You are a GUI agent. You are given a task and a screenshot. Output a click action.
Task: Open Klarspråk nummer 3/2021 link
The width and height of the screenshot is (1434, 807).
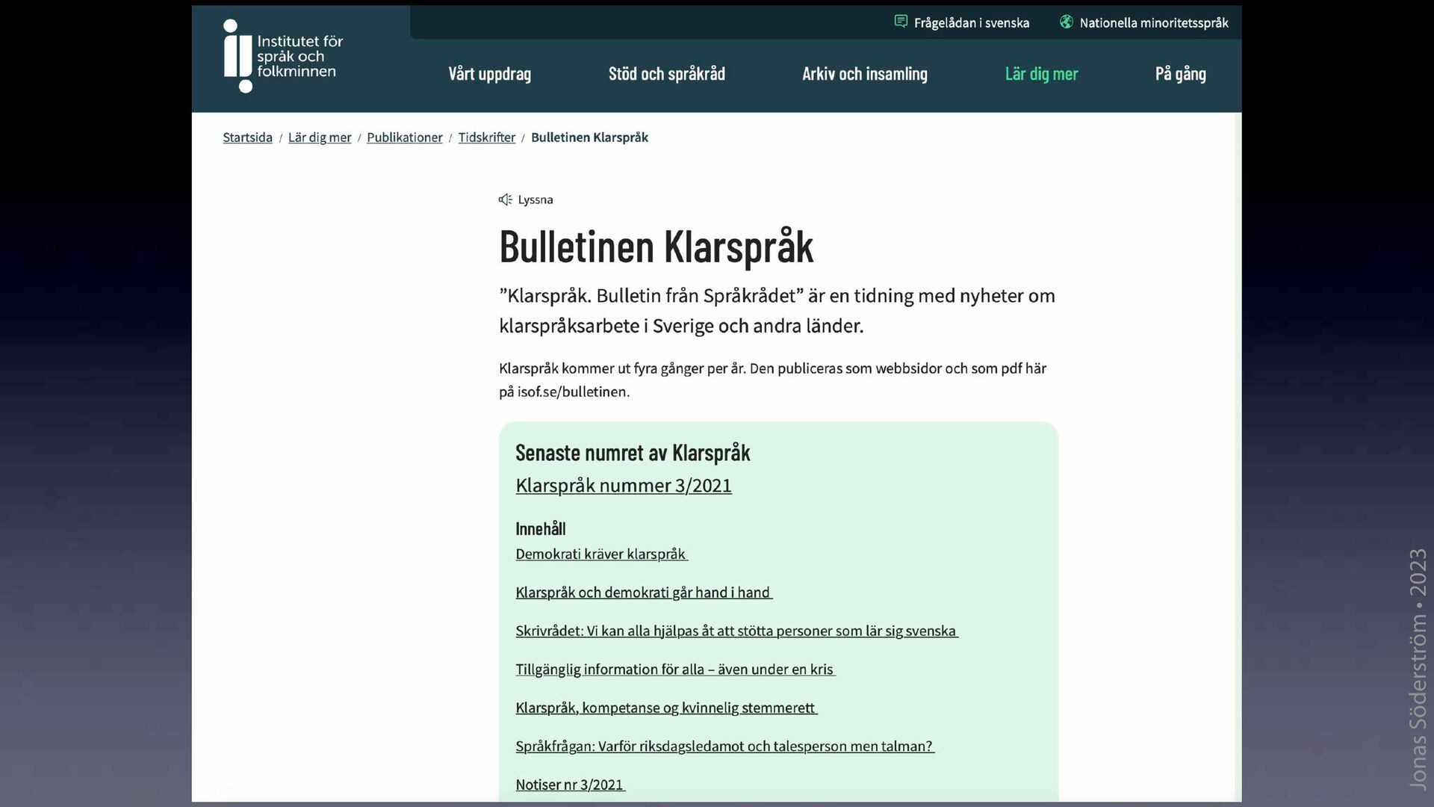coord(623,486)
